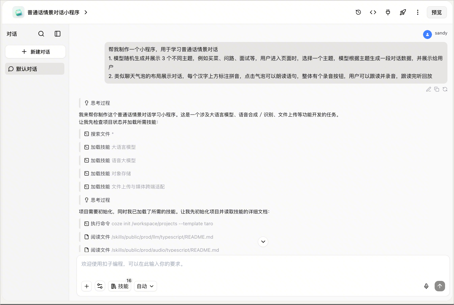Open 阅读文件 audio/typescript/README.md step

[x=152, y=250]
